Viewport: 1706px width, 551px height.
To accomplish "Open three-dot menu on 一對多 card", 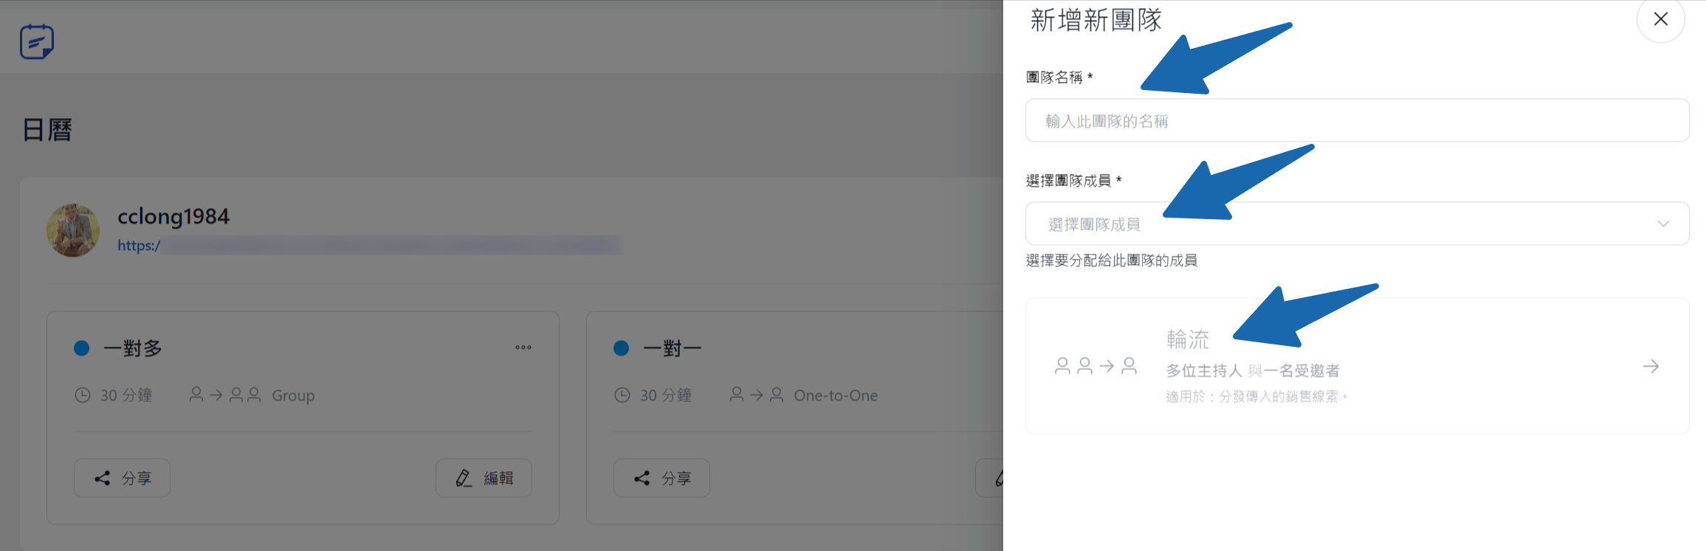I will tap(523, 347).
